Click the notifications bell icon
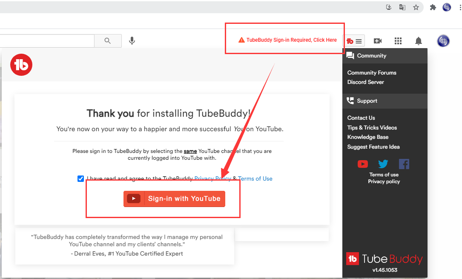 click(x=418, y=40)
